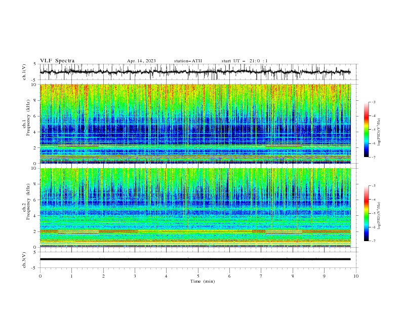Click the "5" tick on ch.1(V) axis
The width and height of the screenshot is (401, 310).
(35, 64)
